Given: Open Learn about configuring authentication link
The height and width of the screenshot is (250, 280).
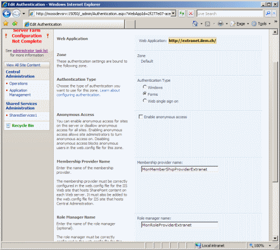Looking at the screenshot, I should (x=88, y=92).
